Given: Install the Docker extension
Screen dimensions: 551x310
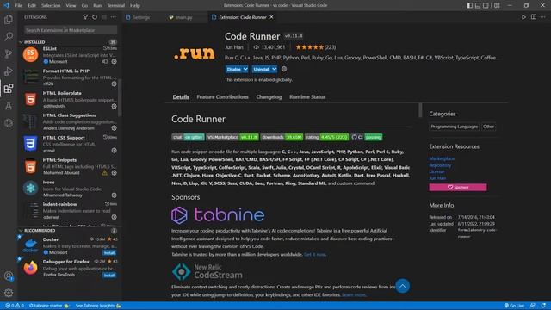Looking at the screenshot, I should pyautogui.click(x=109, y=252).
